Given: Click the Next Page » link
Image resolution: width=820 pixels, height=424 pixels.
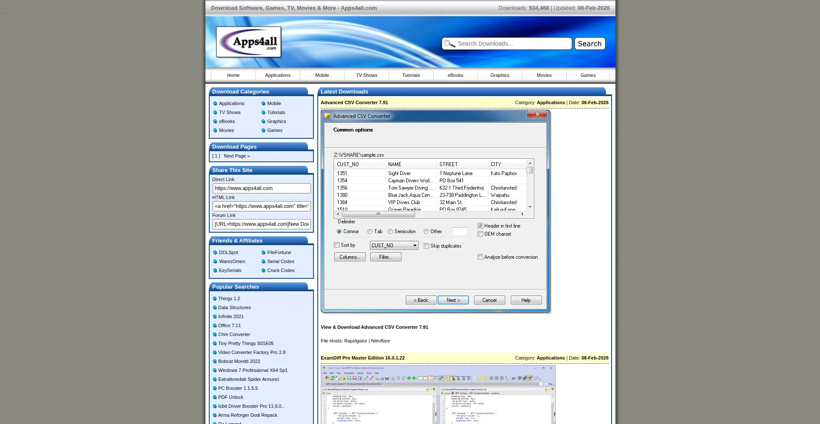Looking at the screenshot, I should pyautogui.click(x=237, y=156).
